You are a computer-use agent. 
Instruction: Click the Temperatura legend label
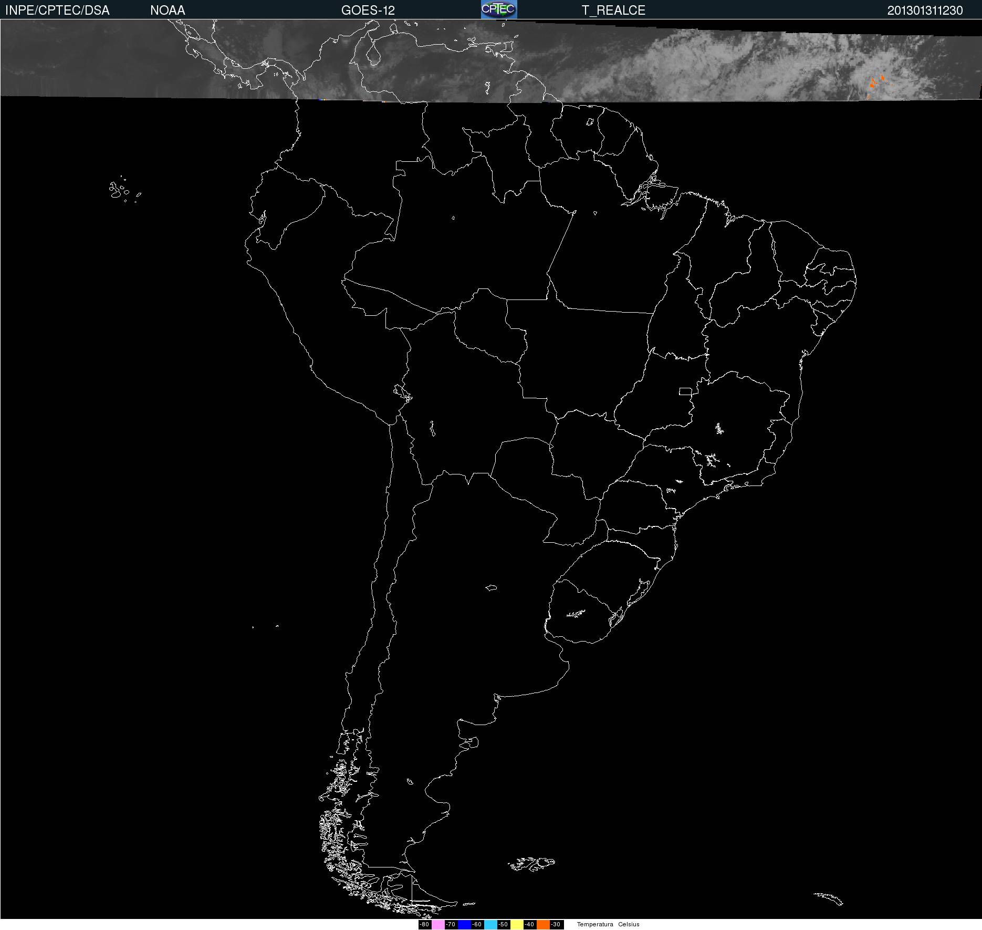tap(595, 925)
